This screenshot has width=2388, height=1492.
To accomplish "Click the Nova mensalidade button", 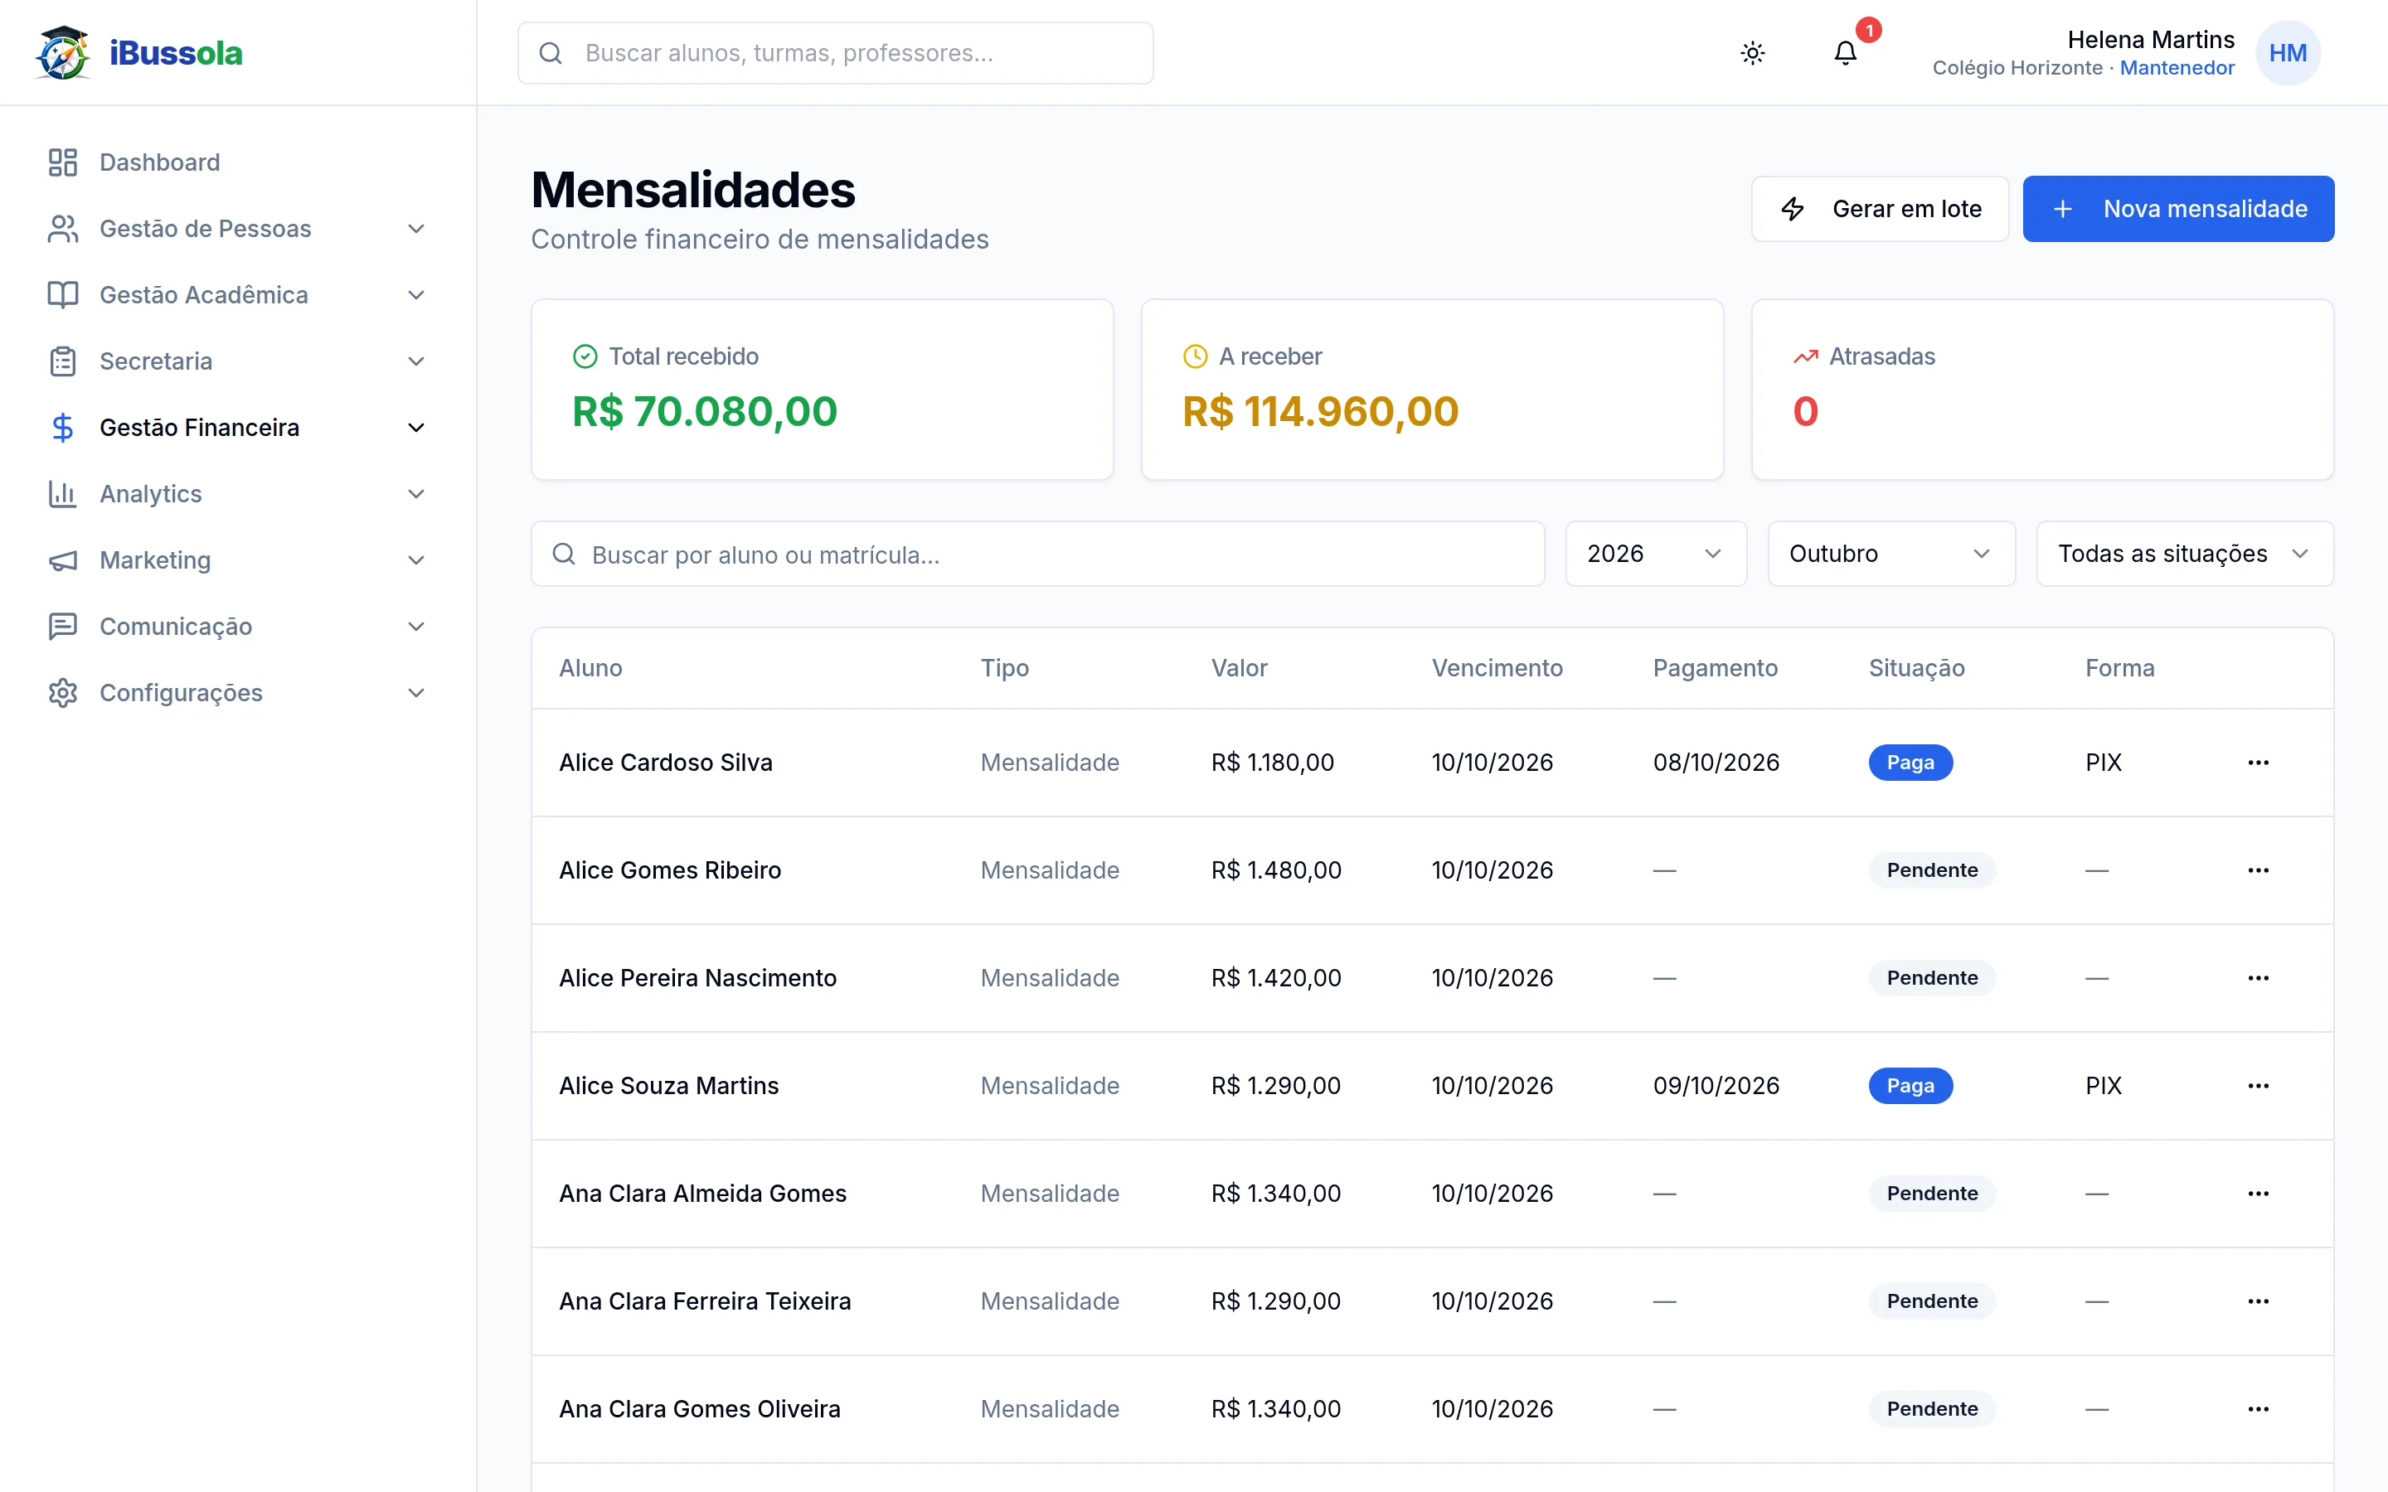I will pyautogui.click(x=2178, y=209).
